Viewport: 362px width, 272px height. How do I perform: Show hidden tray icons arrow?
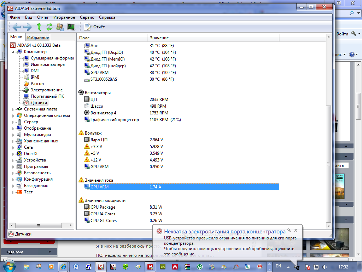point(288,267)
